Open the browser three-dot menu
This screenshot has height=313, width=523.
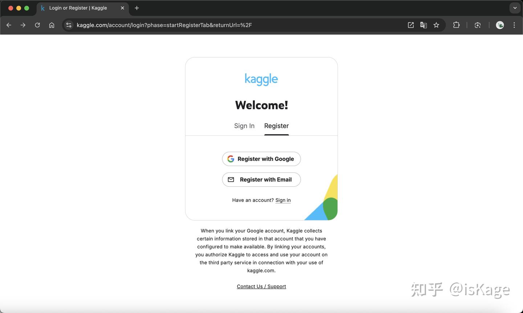point(514,25)
